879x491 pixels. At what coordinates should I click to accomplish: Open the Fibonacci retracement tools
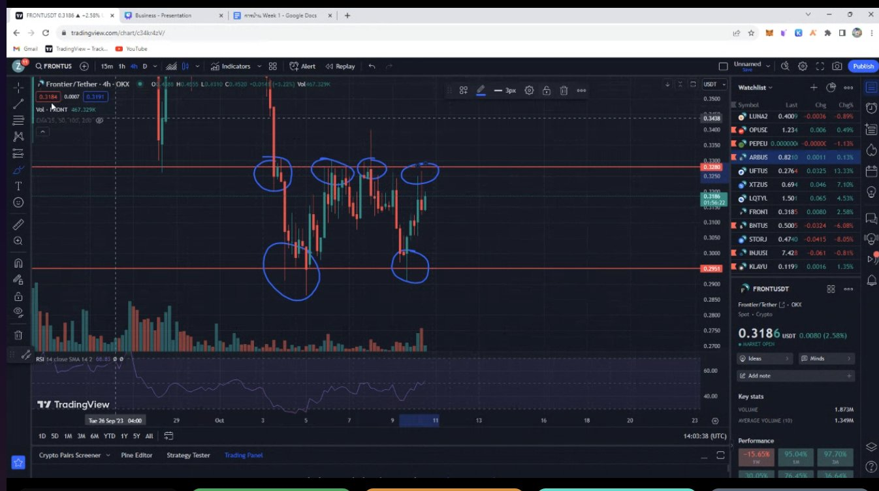[18, 120]
